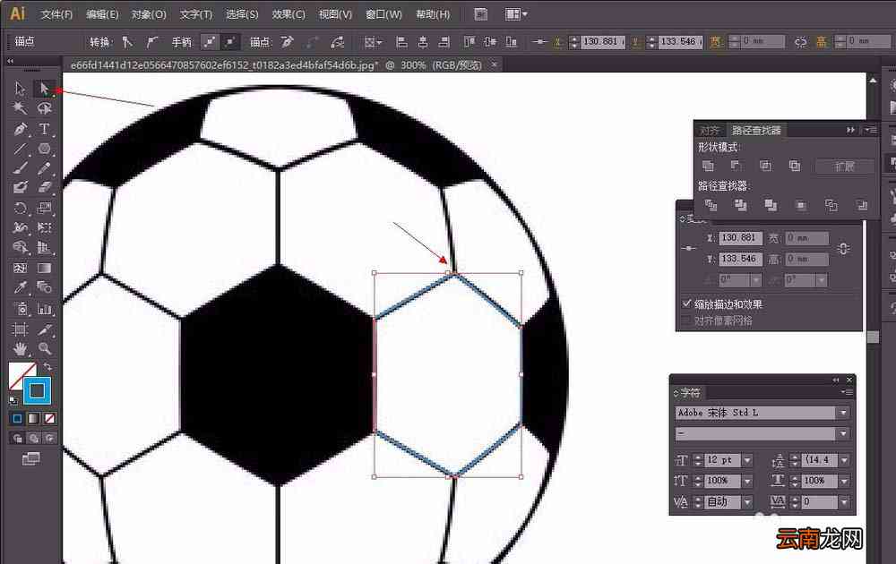Screen dimensions: 896x564
Task: Collapse the Character panel with double arrows
Action: click(836, 380)
